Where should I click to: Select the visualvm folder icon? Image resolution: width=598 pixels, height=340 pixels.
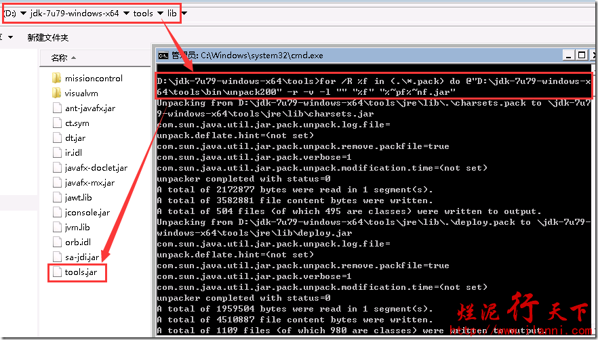[57, 93]
